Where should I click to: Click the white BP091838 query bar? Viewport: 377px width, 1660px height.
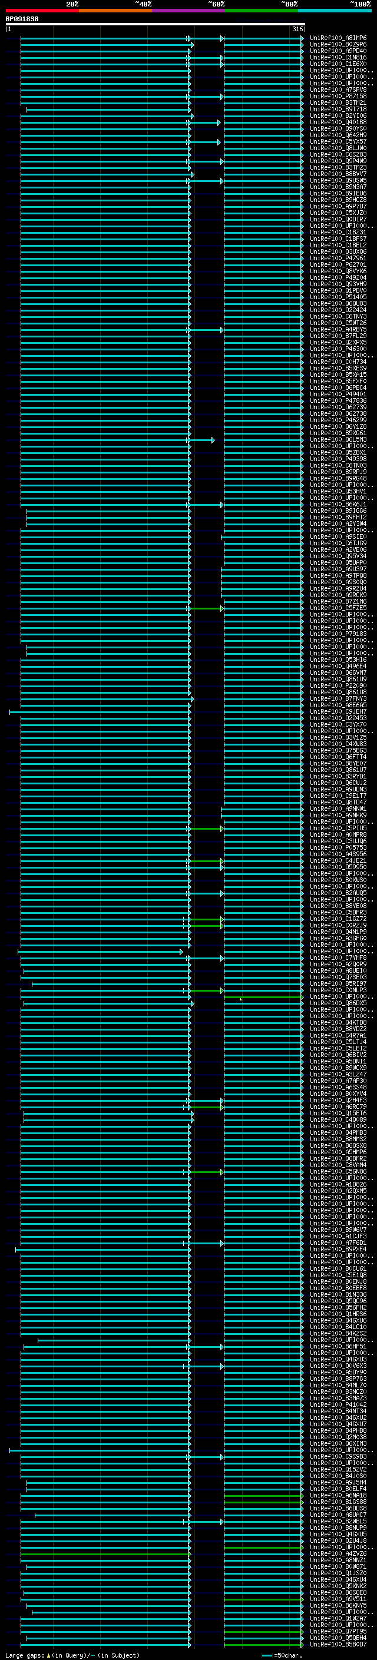tap(156, 25)
